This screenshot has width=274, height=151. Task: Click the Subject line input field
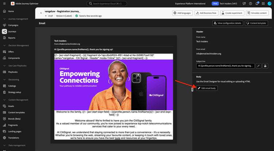[x=225, y=66]
